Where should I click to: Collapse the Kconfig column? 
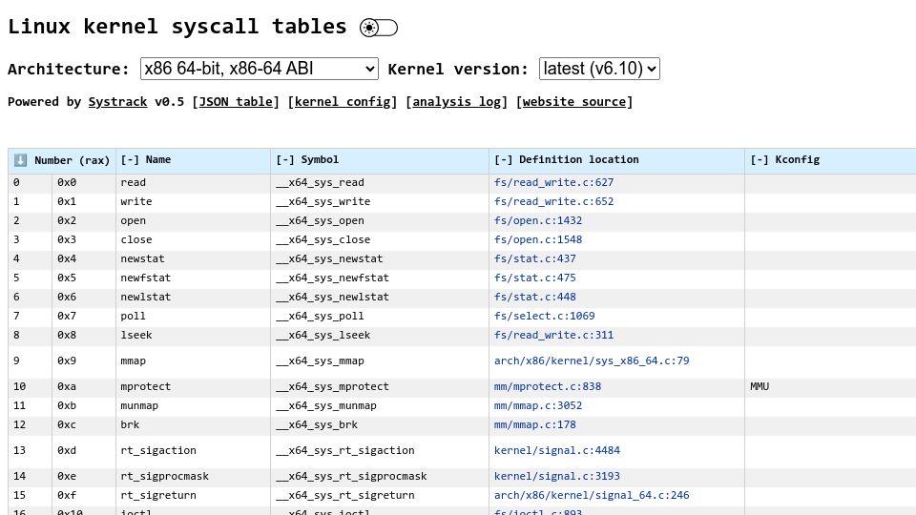(760, 160)
